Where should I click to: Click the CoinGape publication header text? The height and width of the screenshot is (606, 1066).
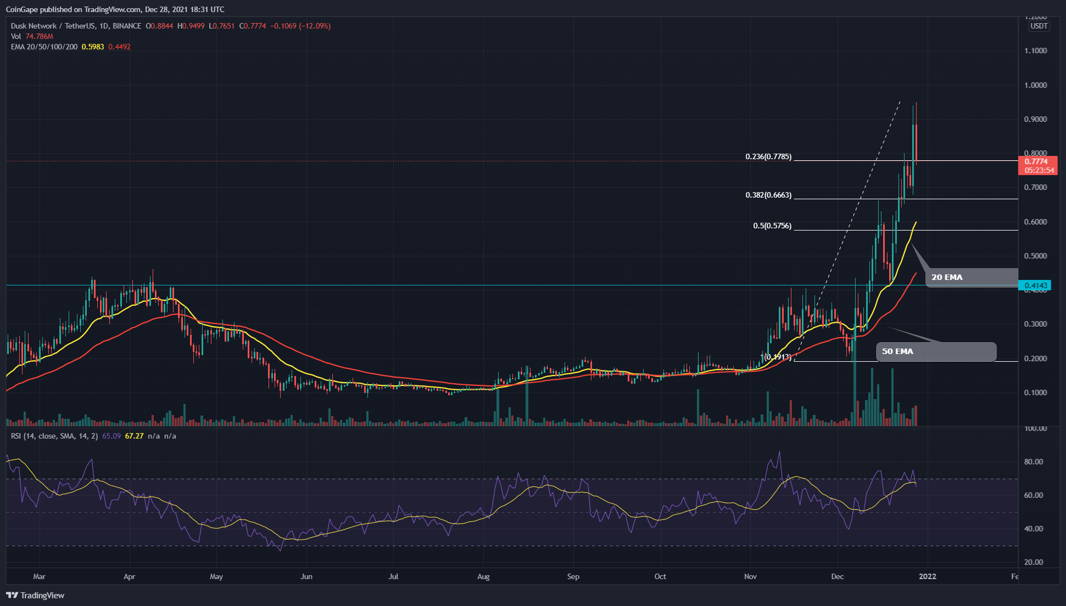coord(115,9)
